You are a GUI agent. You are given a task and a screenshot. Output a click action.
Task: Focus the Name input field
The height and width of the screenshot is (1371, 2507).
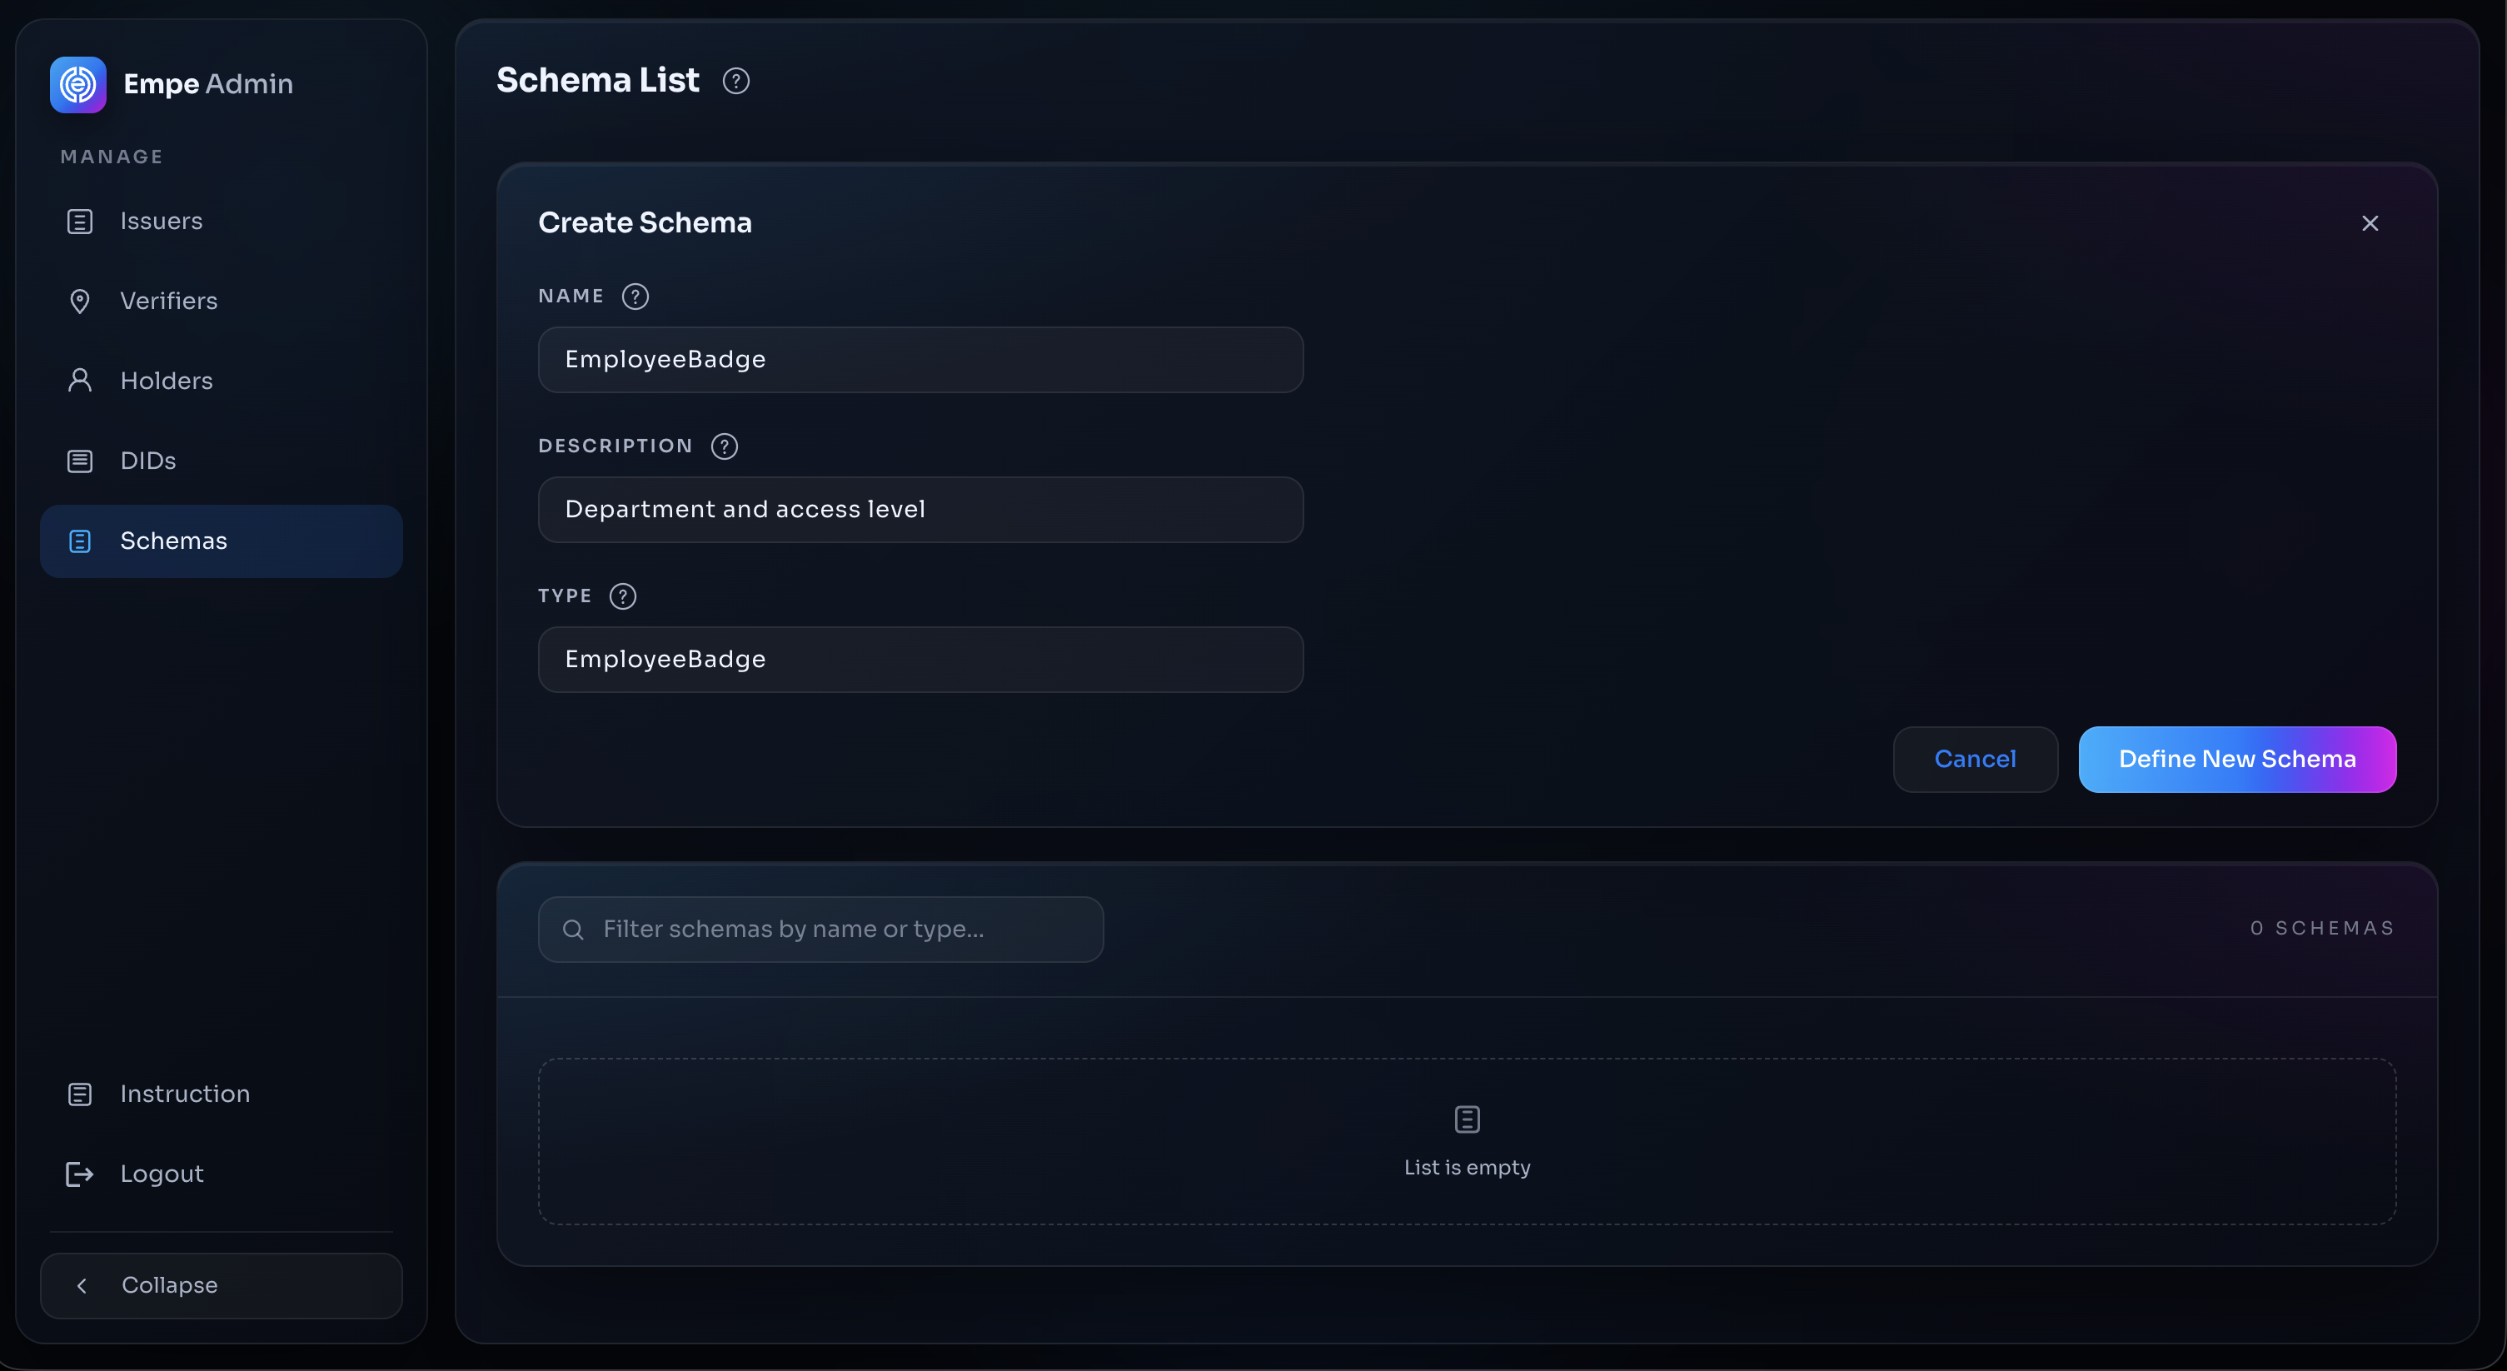coord(920,360)
